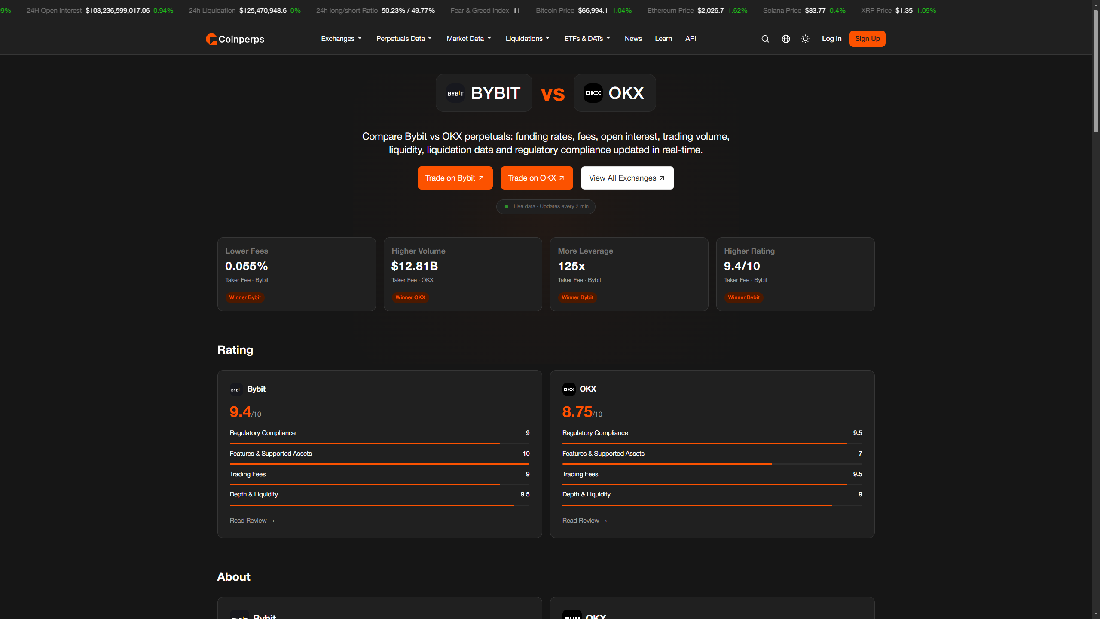The image size is (1100, 619).
Task: Expand the Exchanges dropdown menu
Action: [x=341, y=39]
